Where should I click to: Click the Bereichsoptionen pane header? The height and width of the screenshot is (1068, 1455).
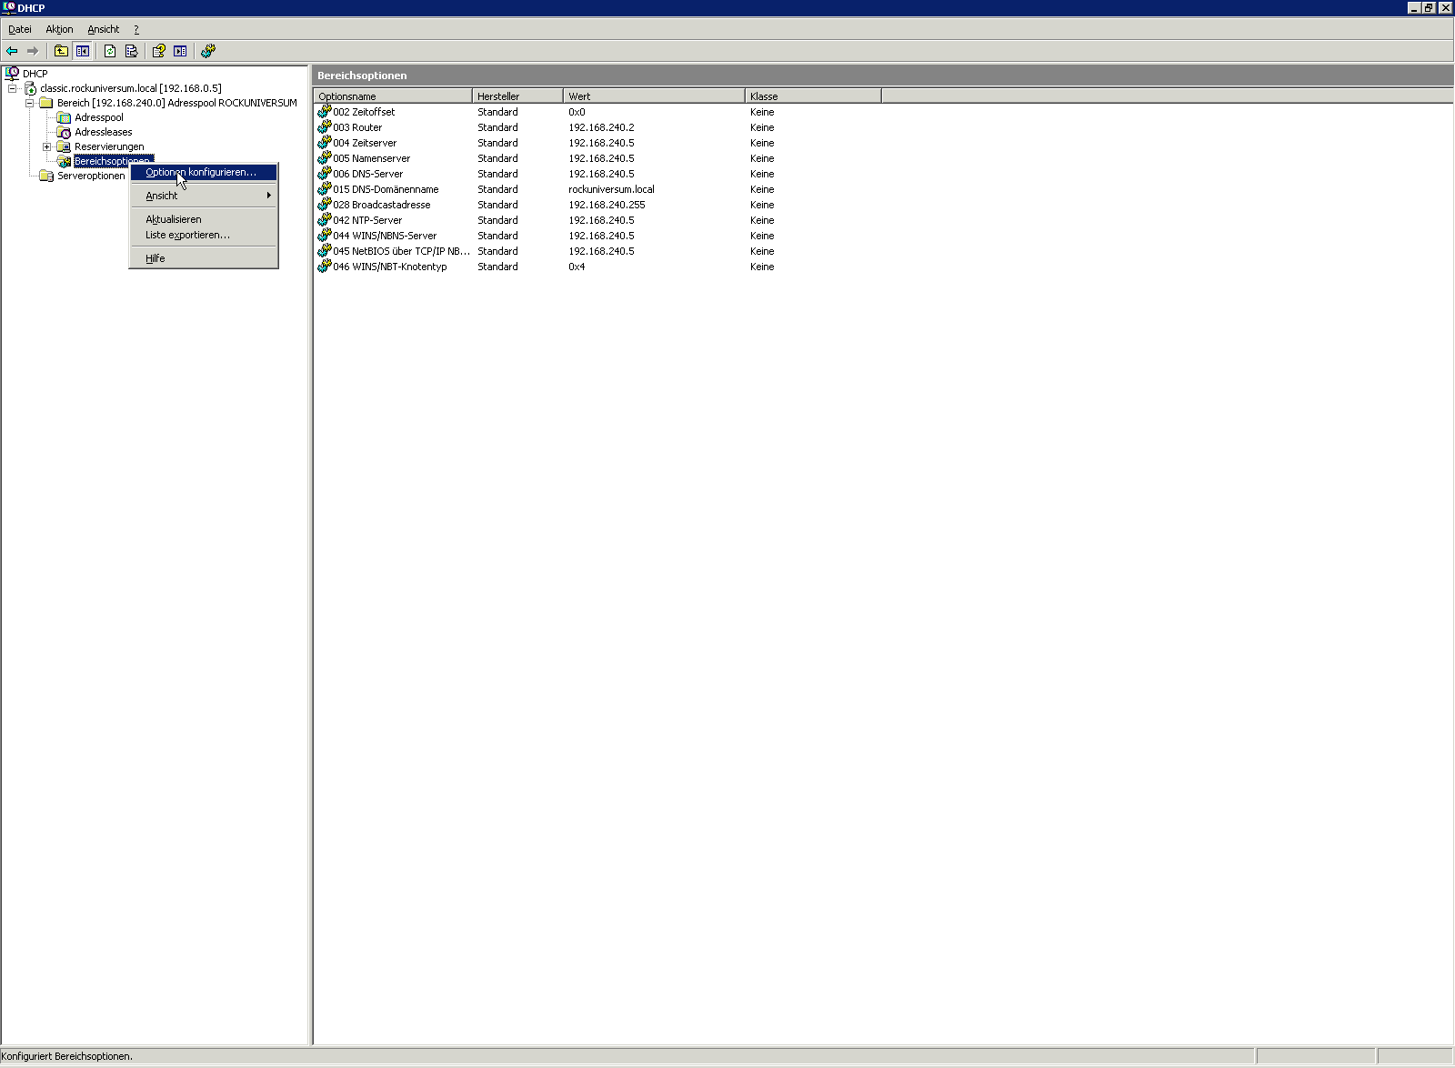click(x=882, y=76)
